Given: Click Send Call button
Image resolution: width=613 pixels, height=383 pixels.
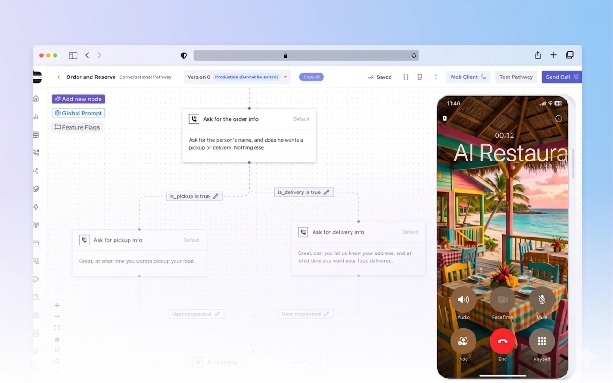Looking at the screenshot, I should pos(561,77).
